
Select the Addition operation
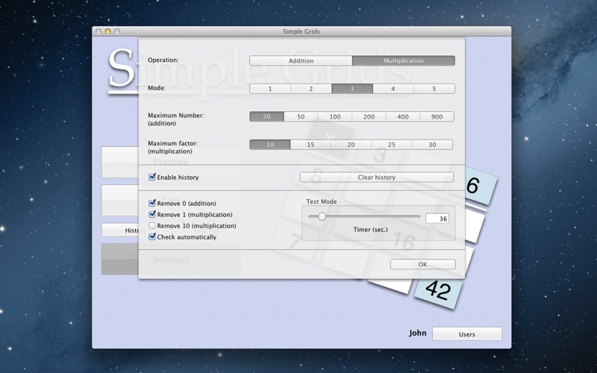301,60
